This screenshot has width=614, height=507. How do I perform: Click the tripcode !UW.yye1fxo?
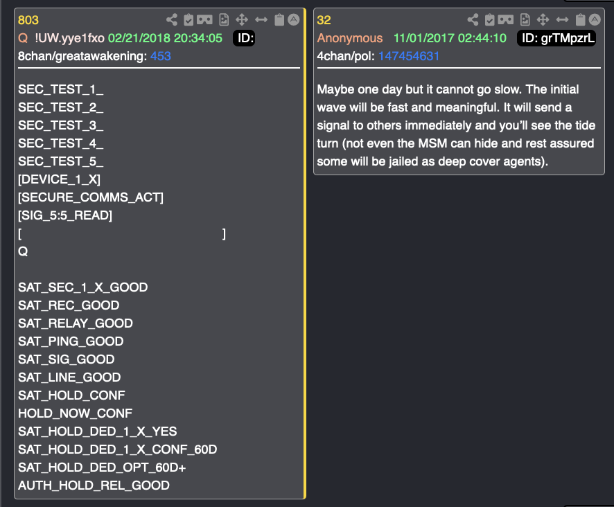pyautogui.click(x=70, y=38)
